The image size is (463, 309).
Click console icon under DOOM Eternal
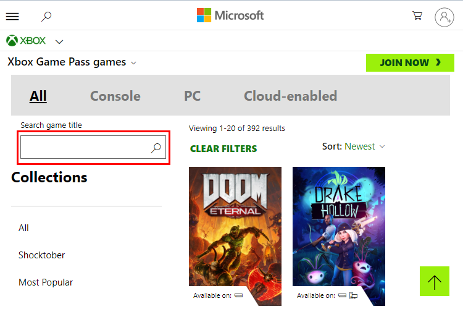(238, 295)
